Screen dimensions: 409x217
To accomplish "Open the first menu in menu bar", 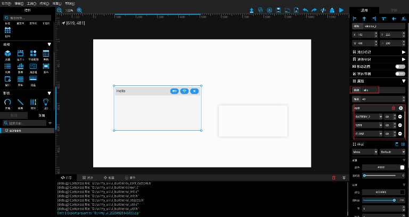I will (x=6, y=3).
